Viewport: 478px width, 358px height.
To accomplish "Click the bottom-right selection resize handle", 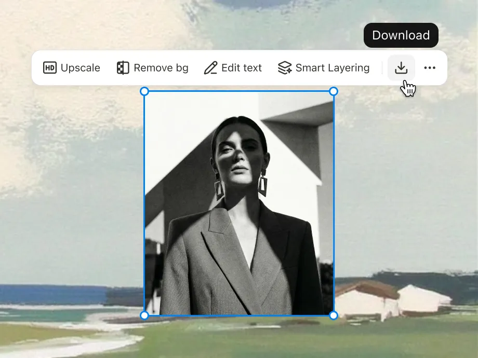I will point(334,315).
